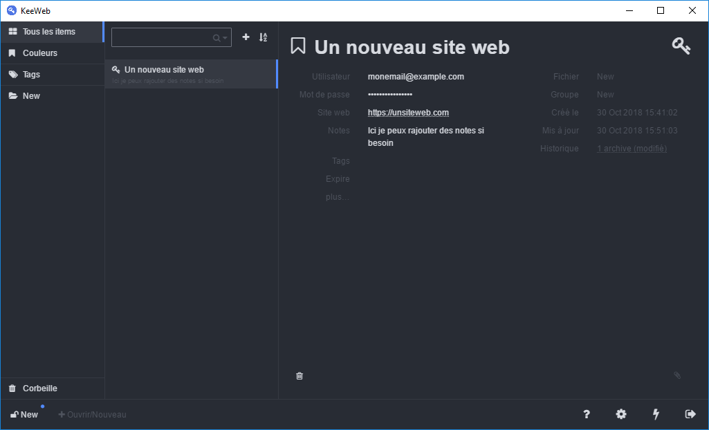The width and height of the screenshot is (709, 430).
Task: Open KeeWeb settings via the gear icon
Action: click(x=620, y=414)
